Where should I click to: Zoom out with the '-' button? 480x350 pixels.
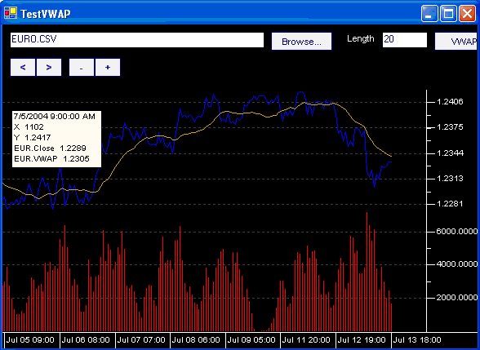(82, 67)
